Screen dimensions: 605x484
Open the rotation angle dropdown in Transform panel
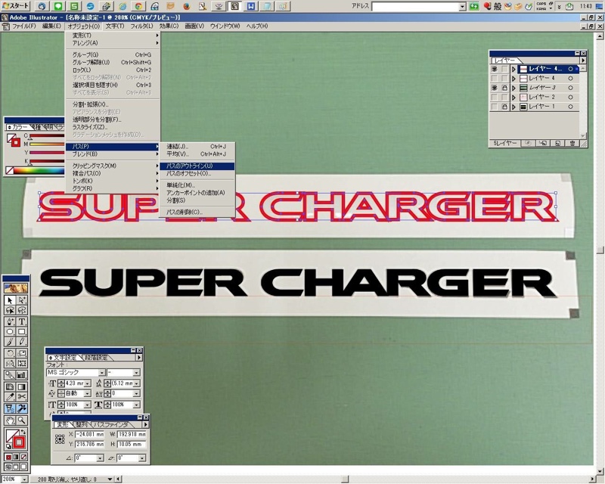[x=101, y=458]
